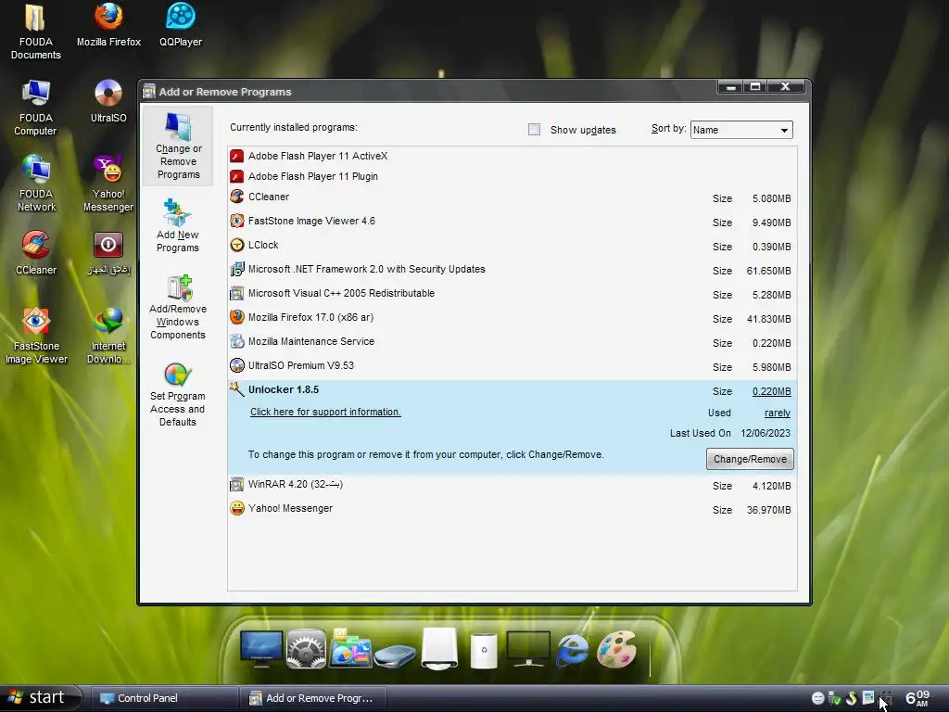Open the gear settings icon in dock
The height and width of the screenshot is (712, 949).
point(306,649)
